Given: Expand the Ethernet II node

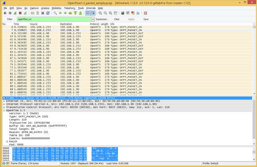Looking at the screenshot, I should 4,101.
